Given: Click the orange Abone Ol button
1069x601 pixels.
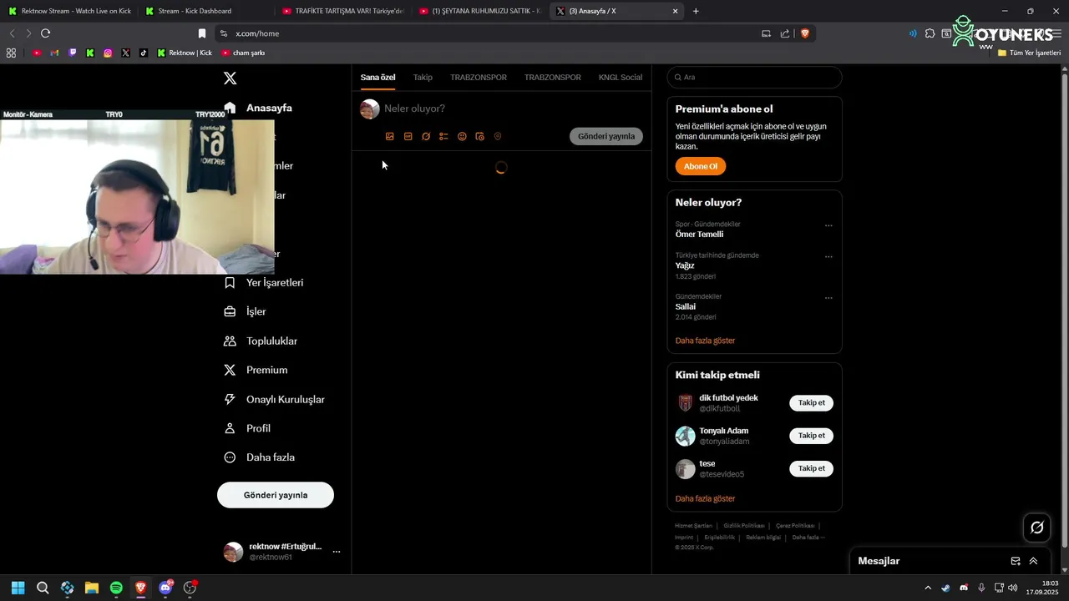Looking at the screenshot, I should (x=701, y=166).
